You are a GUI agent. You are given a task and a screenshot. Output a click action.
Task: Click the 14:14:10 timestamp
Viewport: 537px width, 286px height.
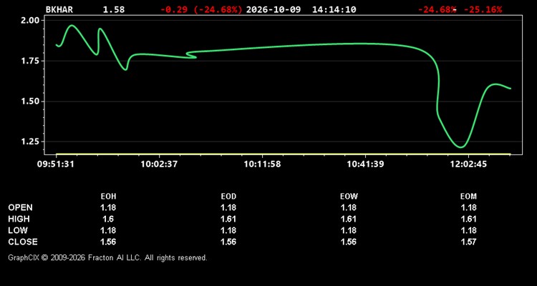point(334,9)
